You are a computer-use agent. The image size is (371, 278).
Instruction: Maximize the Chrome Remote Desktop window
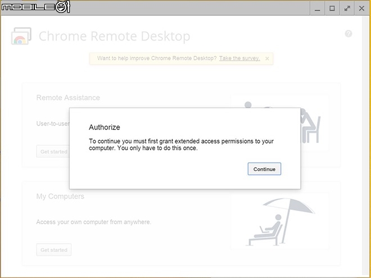pyautogui.click(x=332, y=8)
